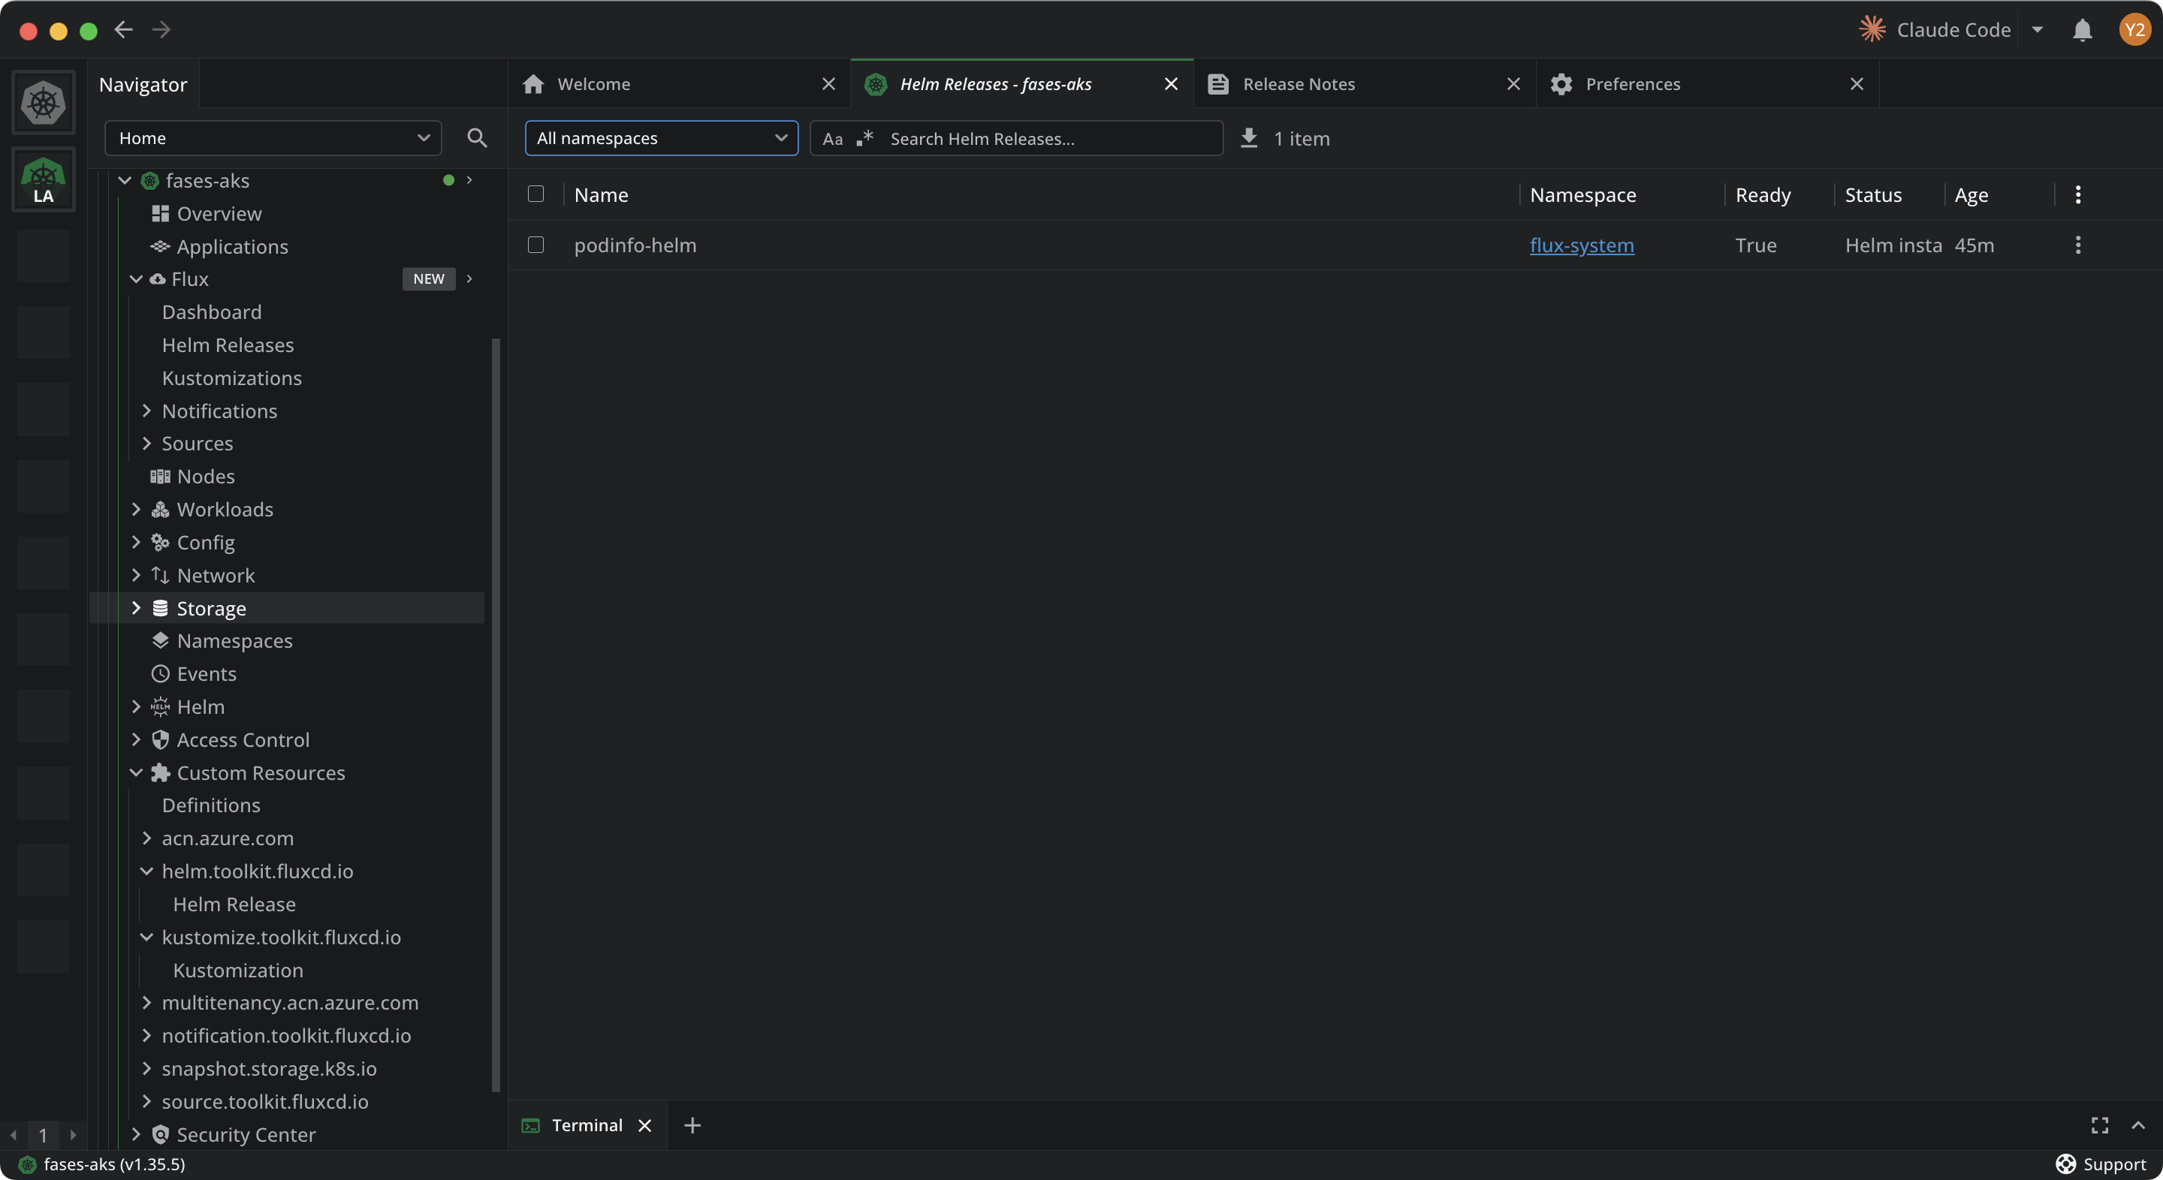Viewport: 2163px width, 1180px height.
Task: Click fases-aks status bar cluster entry
Action: tap(101, 1164)
